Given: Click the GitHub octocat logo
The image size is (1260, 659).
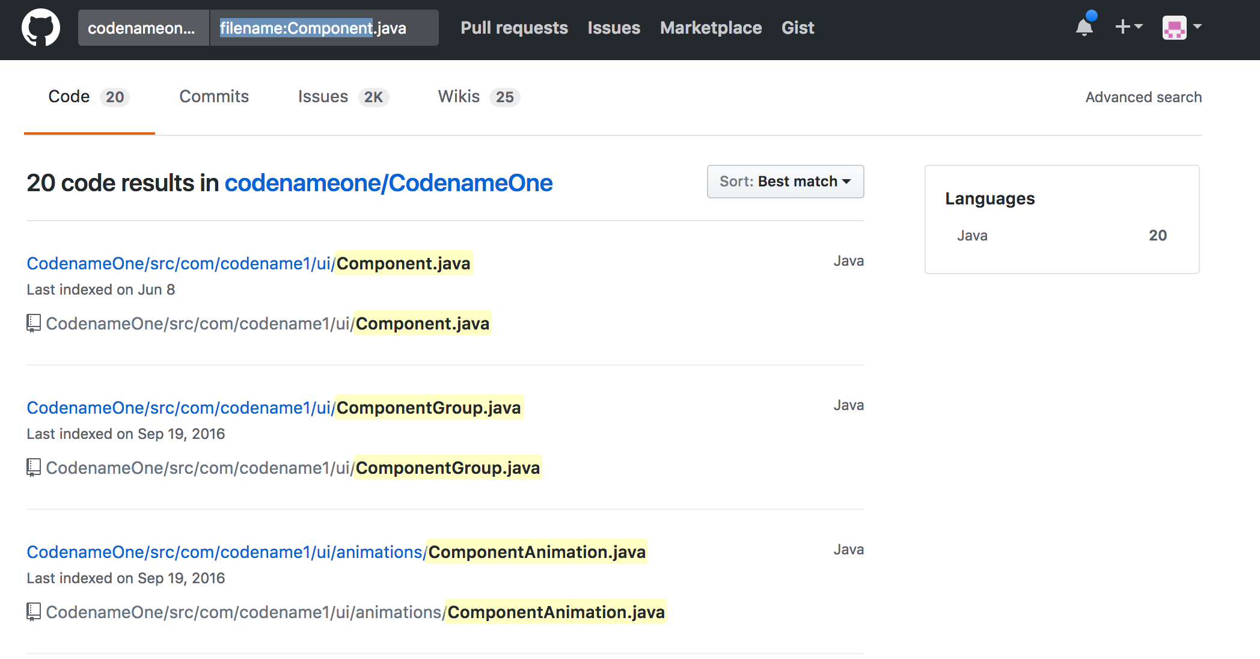Looking at the screenshot, I should click(42, 28).
